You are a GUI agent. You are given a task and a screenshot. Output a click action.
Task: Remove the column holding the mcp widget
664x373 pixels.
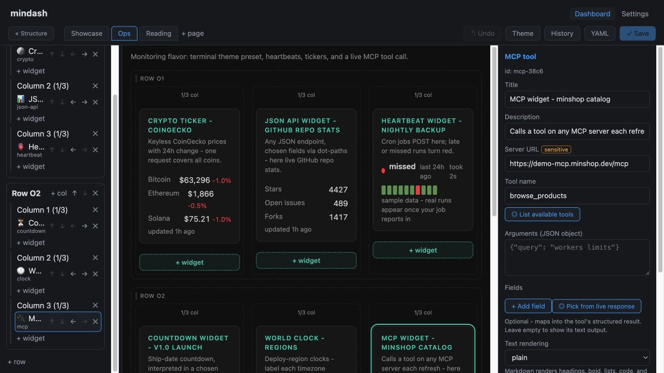coord(95,305)
